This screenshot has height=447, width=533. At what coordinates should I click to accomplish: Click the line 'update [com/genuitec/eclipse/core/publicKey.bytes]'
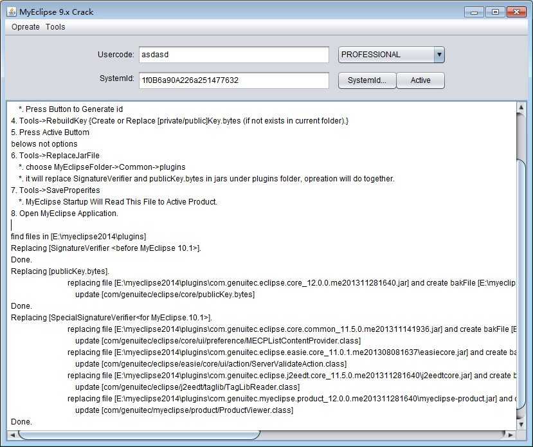(165, 295)
